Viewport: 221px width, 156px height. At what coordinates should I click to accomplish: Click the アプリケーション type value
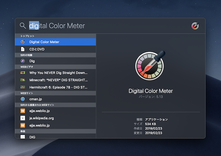(156, 120)
